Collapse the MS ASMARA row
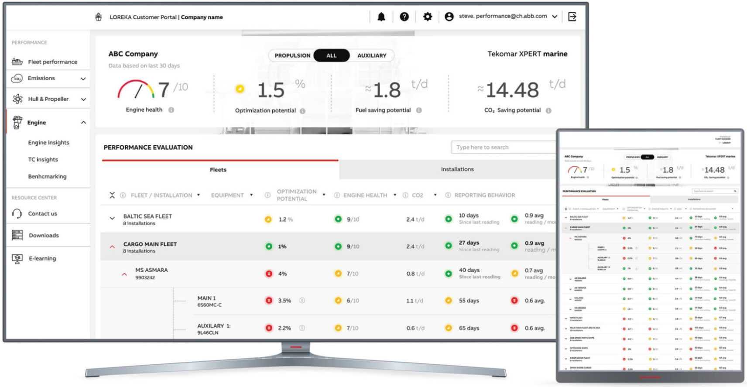The width and height of the screenshot is (747, 387). pos(124,274)
